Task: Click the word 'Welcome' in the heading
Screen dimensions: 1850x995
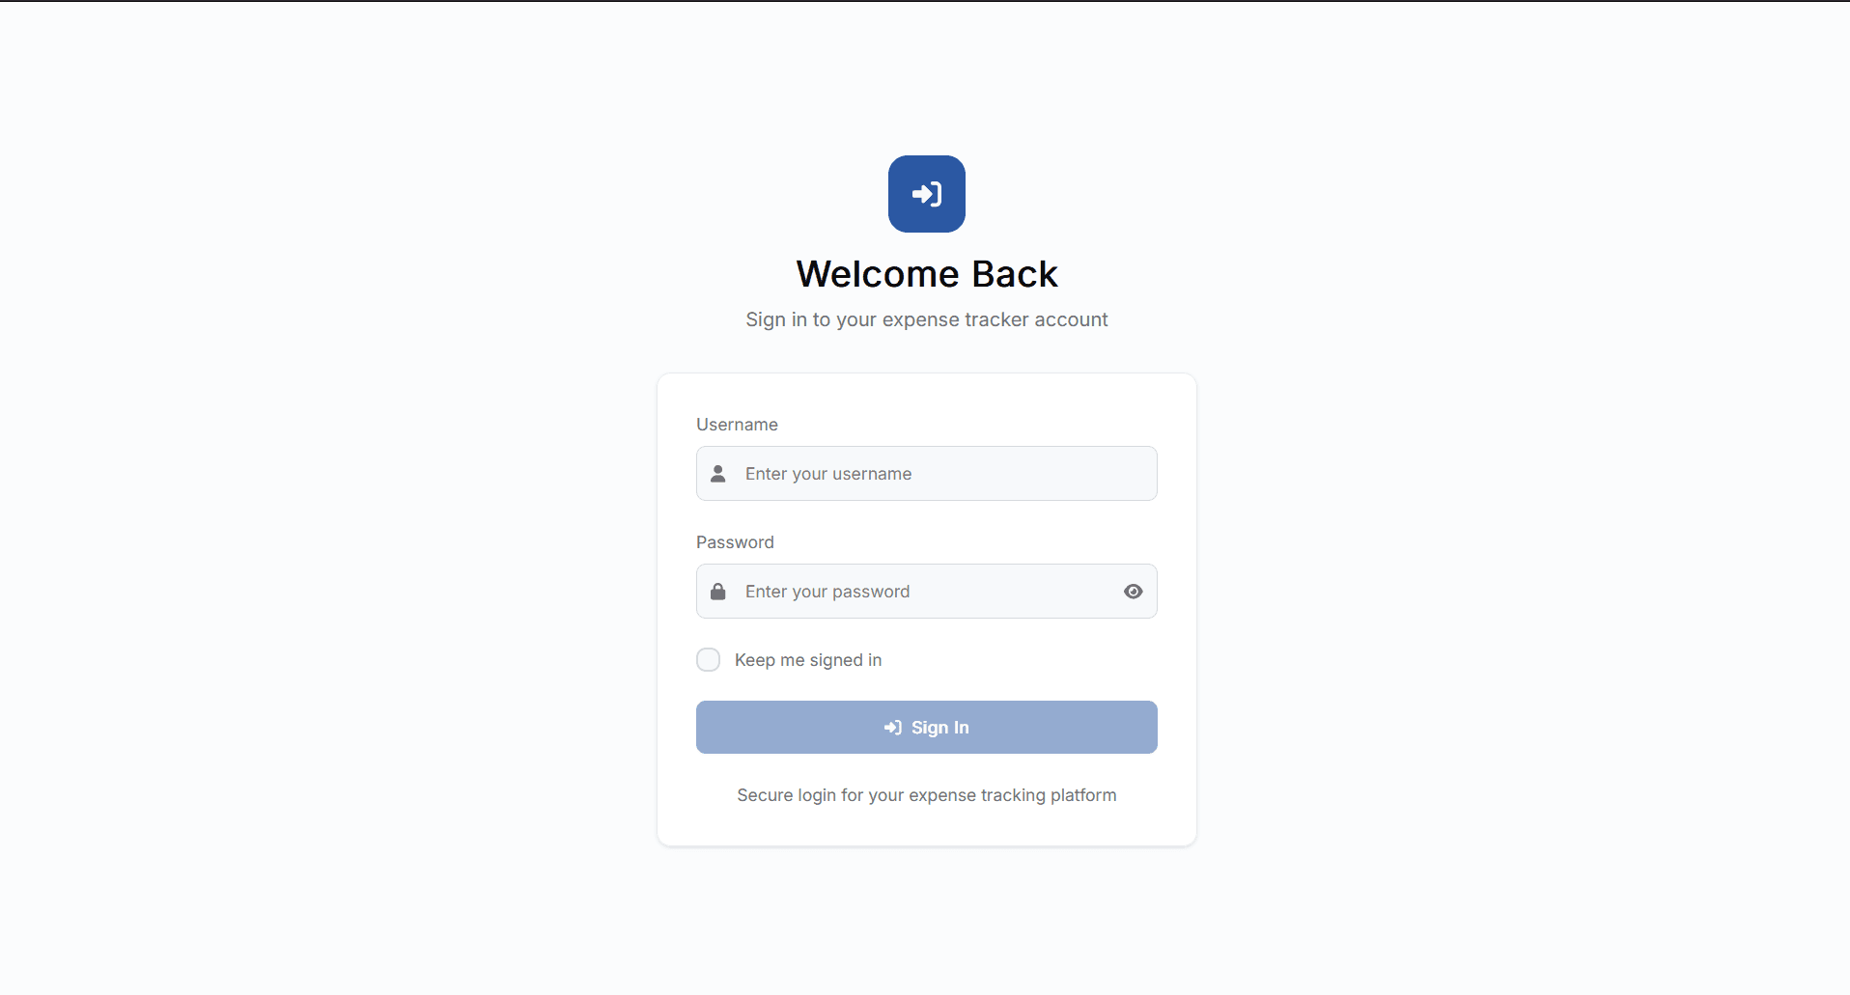Action: 878,274
